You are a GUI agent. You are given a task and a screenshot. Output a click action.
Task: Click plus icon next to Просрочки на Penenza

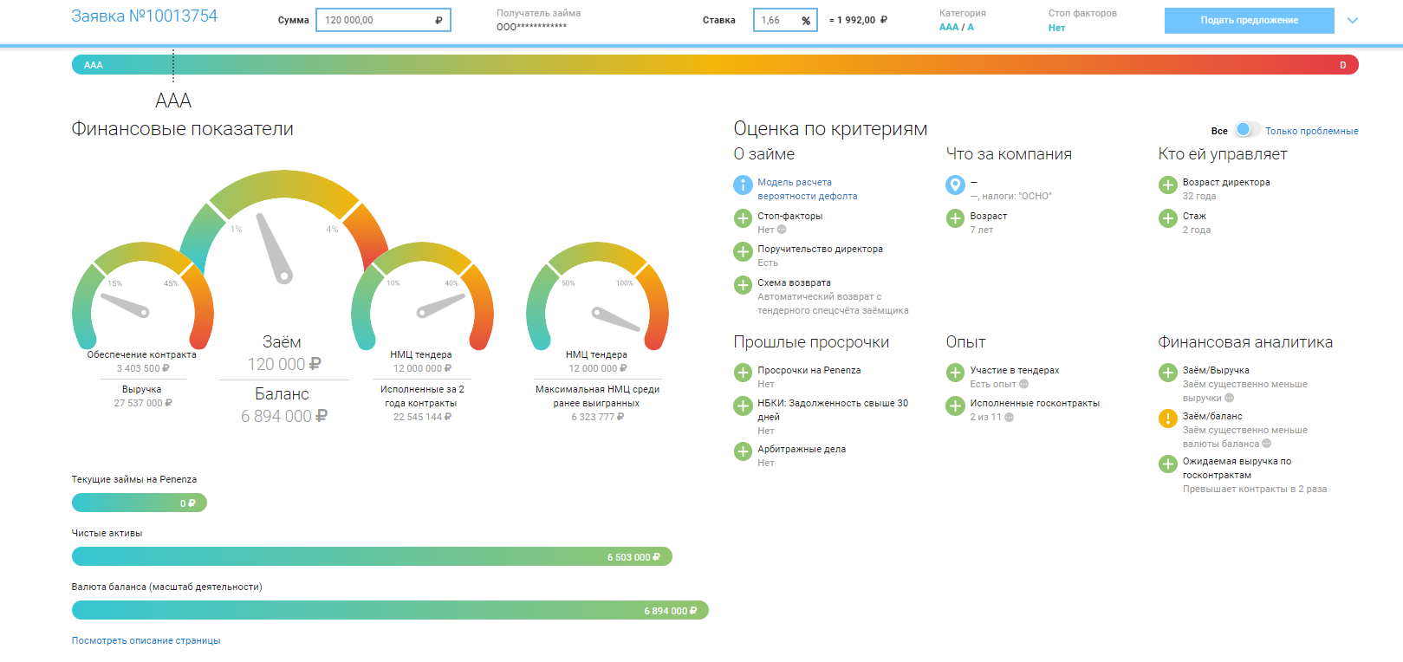743,373
